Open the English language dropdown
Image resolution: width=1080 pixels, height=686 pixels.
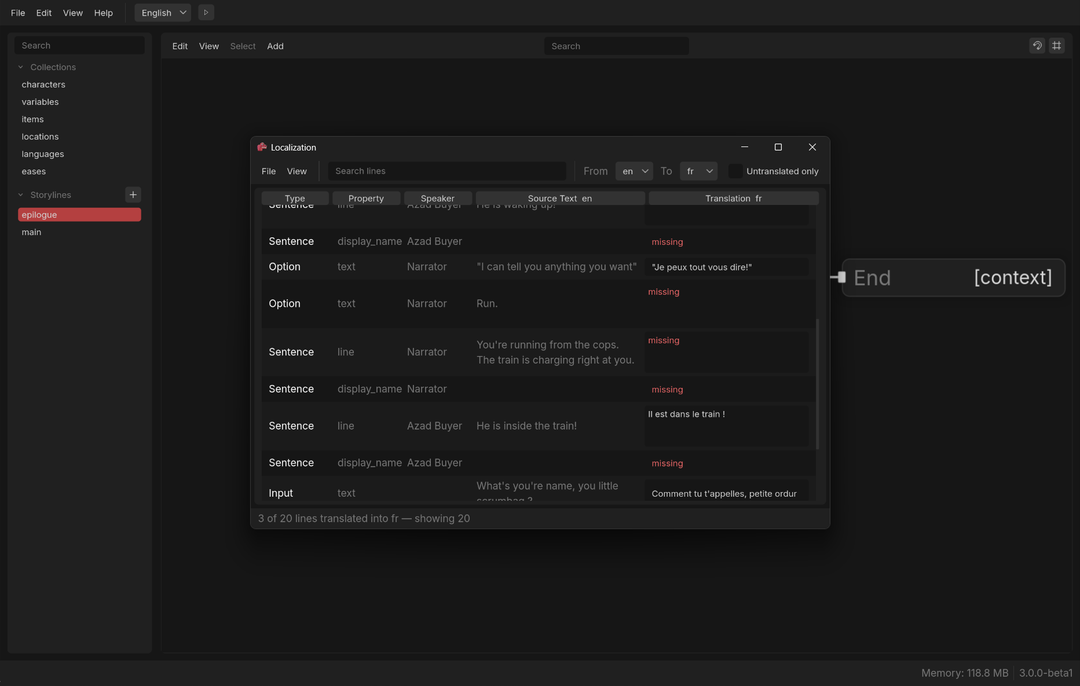pyautogui.click(x=163, y=12)
